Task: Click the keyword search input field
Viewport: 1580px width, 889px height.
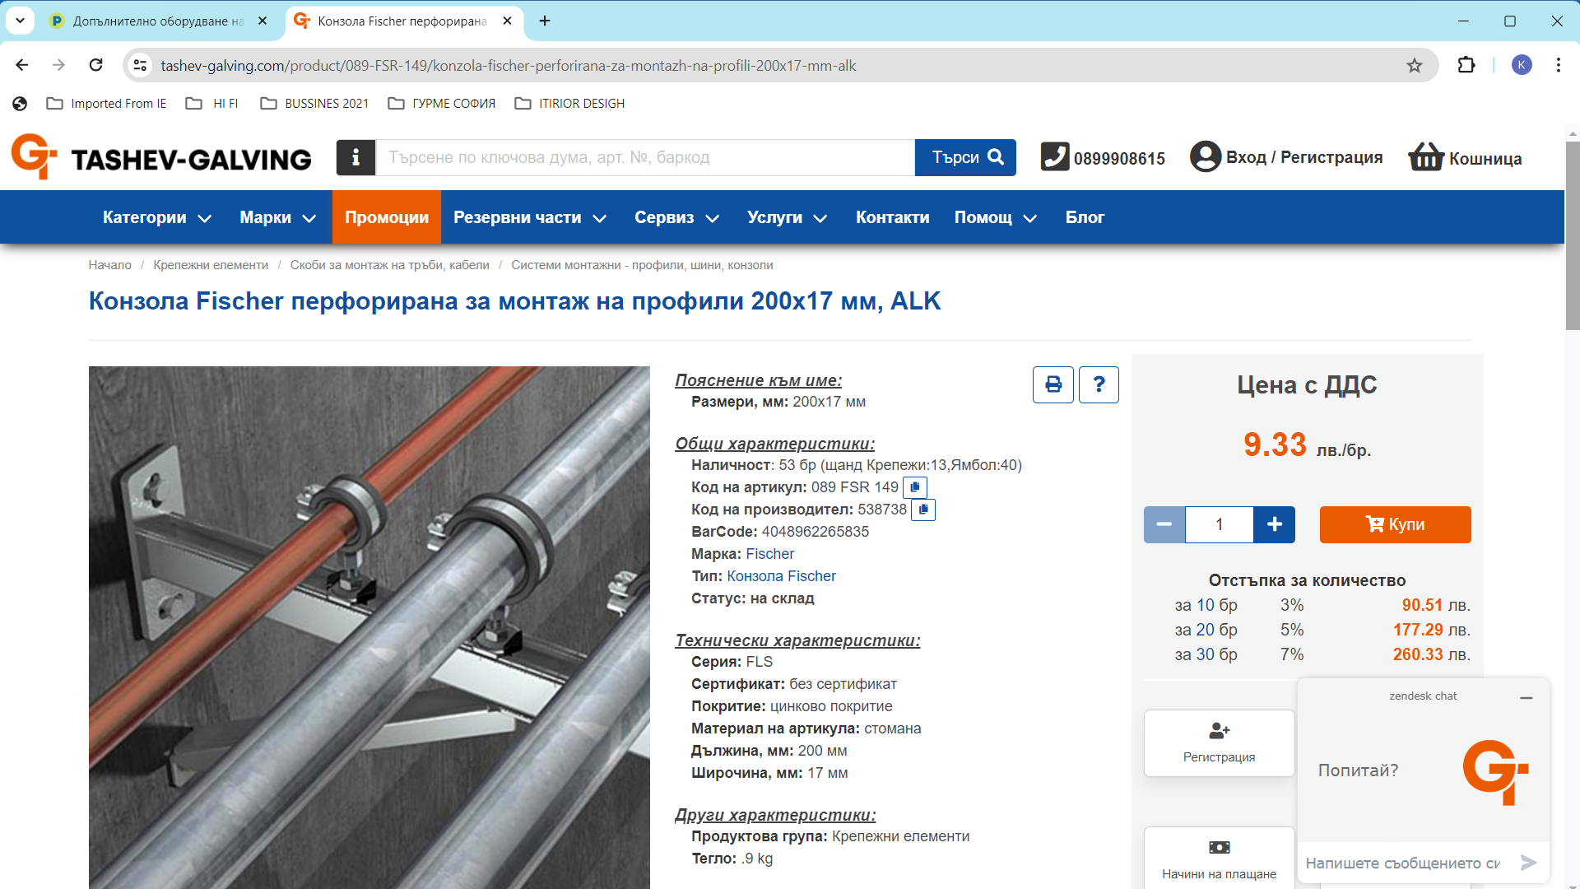Action: point(644,157)
